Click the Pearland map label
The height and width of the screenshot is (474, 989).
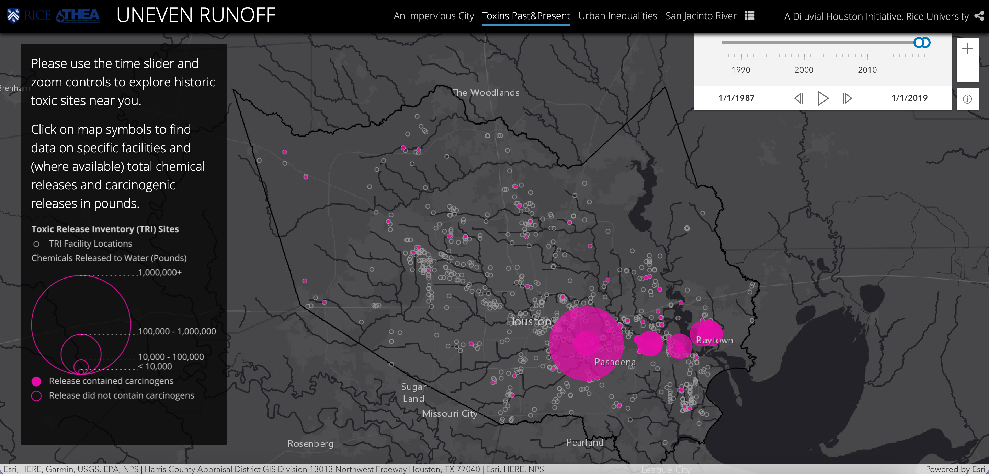click(585, 442)
